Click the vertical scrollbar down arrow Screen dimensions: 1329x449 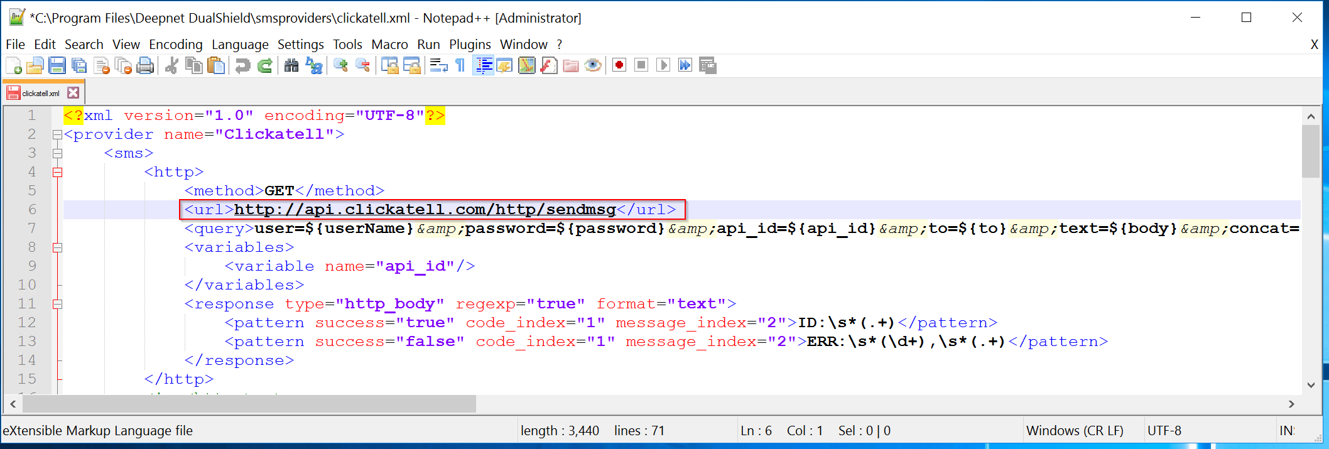tap(1311, 385)
